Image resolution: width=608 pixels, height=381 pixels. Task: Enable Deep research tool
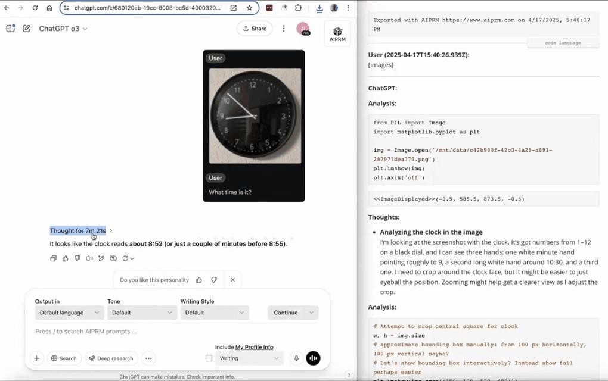[111, 358]
